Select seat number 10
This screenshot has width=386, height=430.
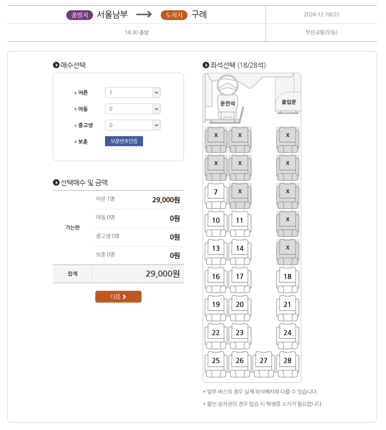coord(216,224)
